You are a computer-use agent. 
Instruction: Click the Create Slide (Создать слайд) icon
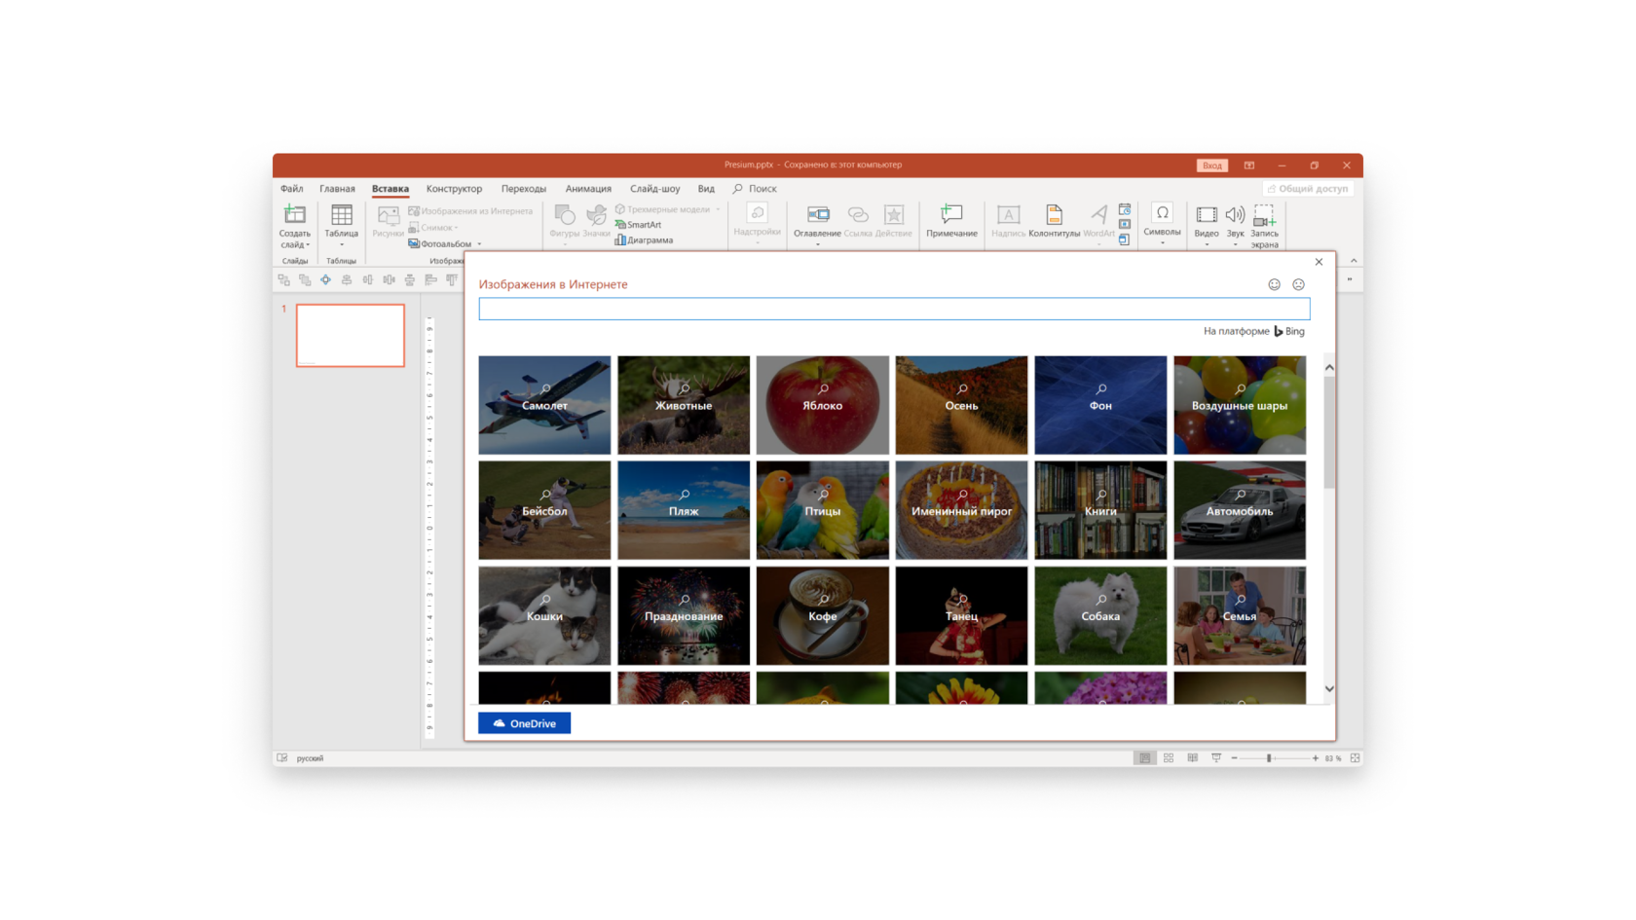click(x=294, y=214)
